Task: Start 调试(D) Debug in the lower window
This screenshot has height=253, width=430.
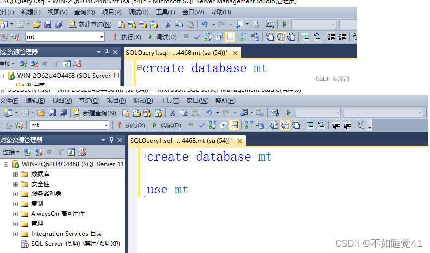Action: click(167, 126)
